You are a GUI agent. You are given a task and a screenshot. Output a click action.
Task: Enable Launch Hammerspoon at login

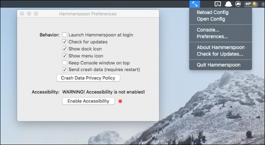click(65, 35)
